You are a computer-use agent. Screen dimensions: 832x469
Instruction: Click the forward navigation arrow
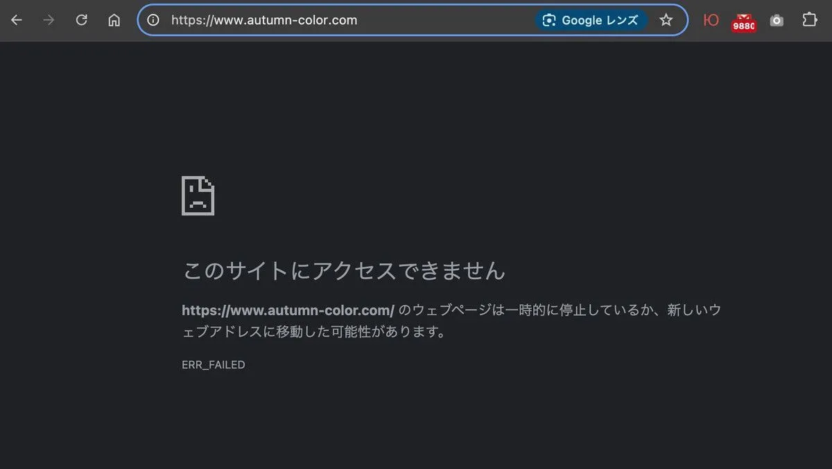click(x=49, y=20)
